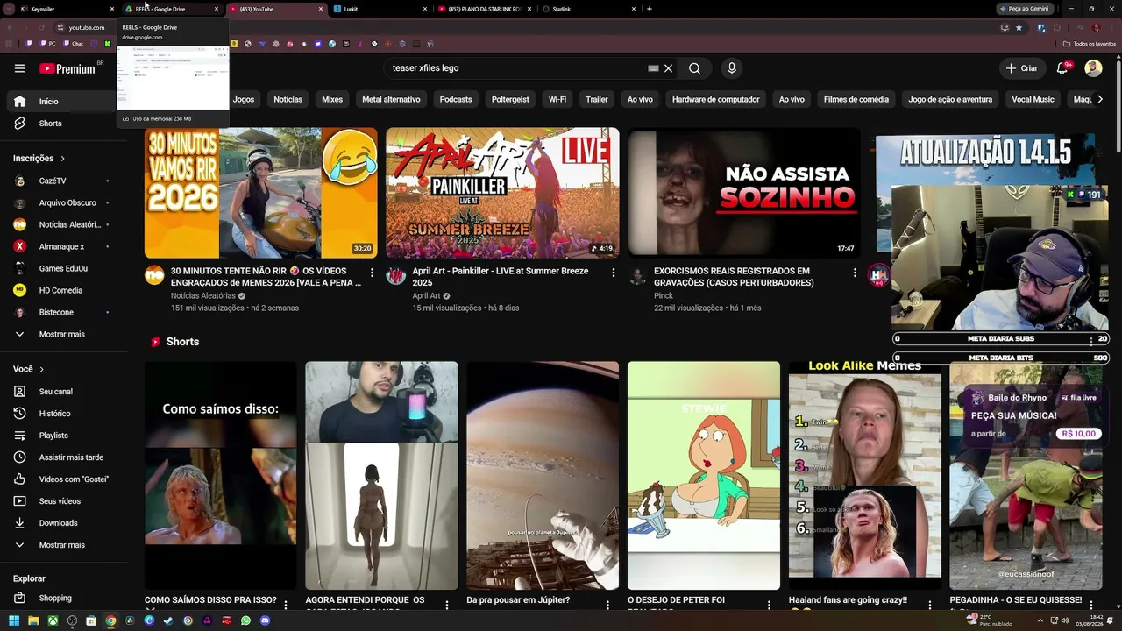Select the Trailer filter chip
This screenshot has width=1122, height=631.
[x=597, y=100]
